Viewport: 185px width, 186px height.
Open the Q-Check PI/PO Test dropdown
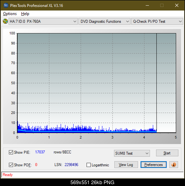coord(157,22)
